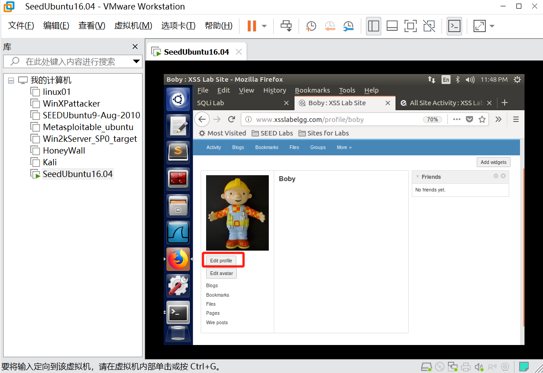This screenshot has height=373, width=543.
Task: Toggle the library sidebar view
Action: (x=373, y=26)
